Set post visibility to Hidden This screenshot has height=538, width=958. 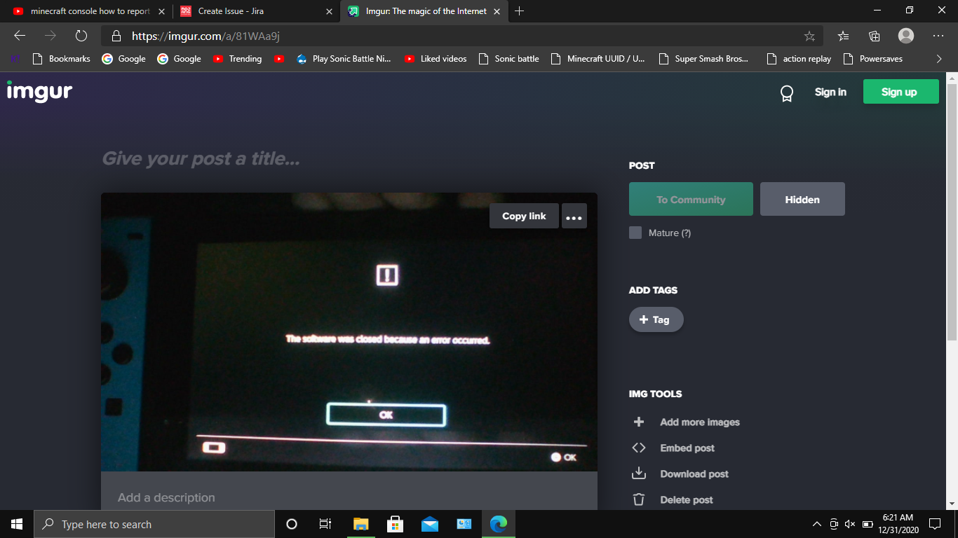802,200
